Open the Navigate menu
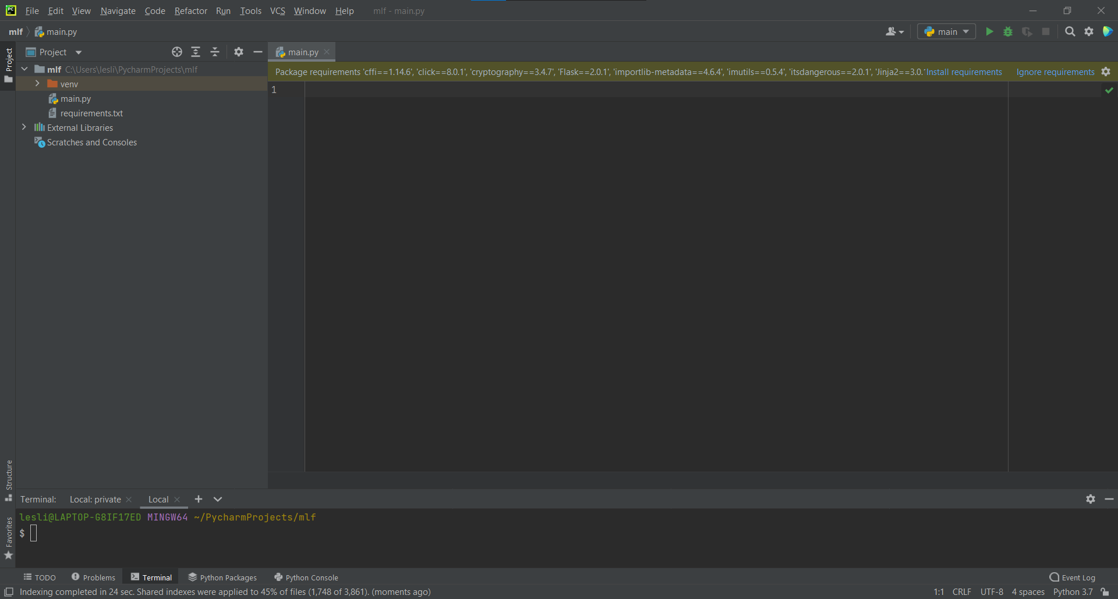 coord(118,11)
